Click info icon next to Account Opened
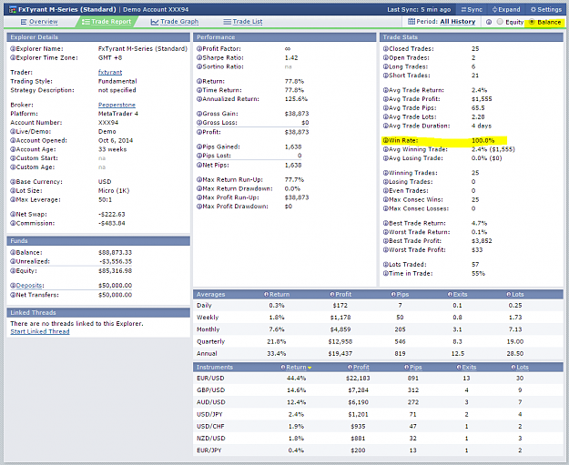Image resolution: width=569 pixels, height=465 pixels. click(x=13, y=140)
